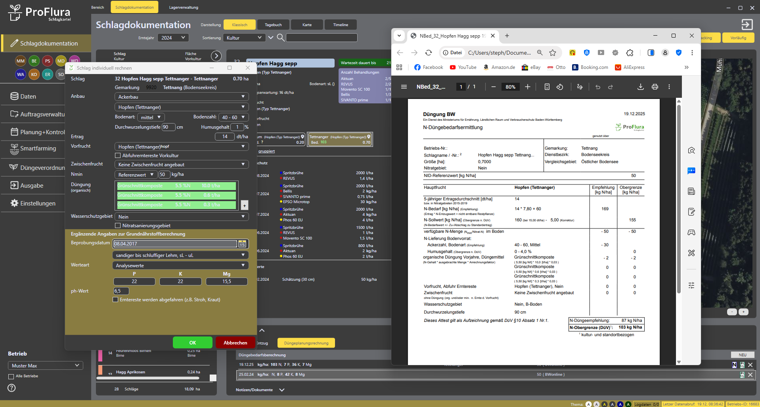Open the Erntejahr 2024 dropdown
Screen dimensions: 760x407
(173, 38)
